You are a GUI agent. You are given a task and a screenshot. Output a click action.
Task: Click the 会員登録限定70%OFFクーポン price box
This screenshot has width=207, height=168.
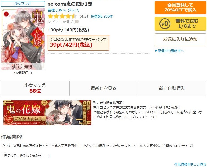pos(78,43)
